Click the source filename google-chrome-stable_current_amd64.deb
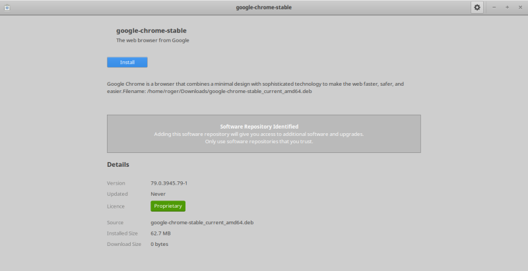 tap(202, 223)
